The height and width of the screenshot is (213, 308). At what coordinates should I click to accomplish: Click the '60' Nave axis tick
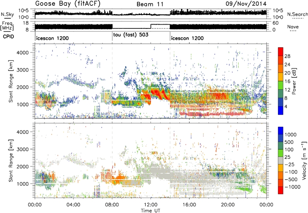point(276,23)
